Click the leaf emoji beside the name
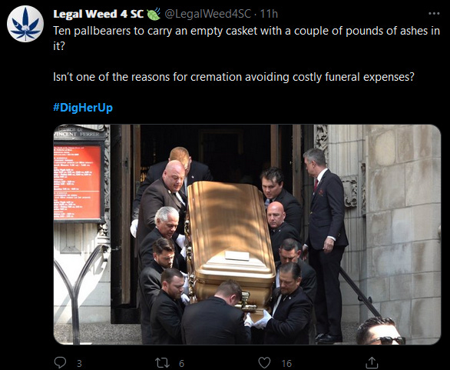 [x=154, y=14]
